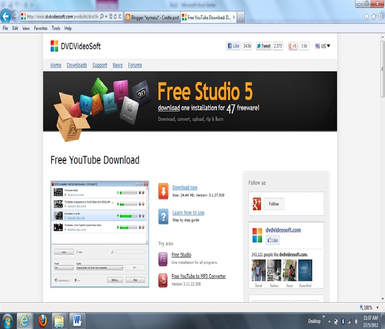The image size is (385, 329).
Task: Click the red YouTube to MP3 Converter icon
Action: [163, 280]
